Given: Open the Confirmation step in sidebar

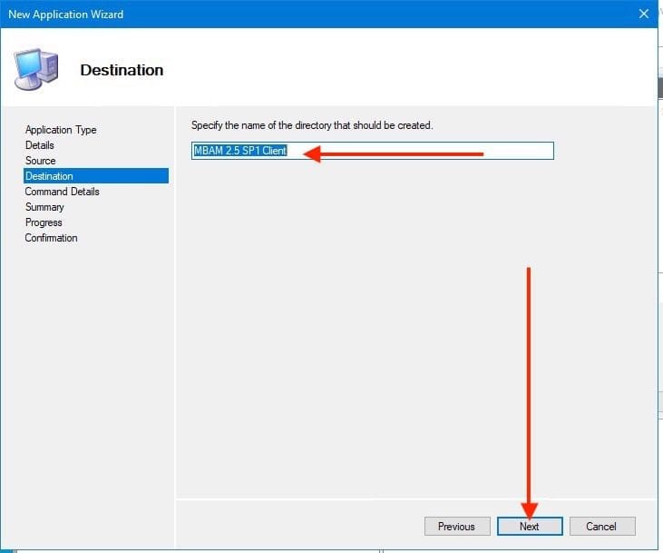Looking at the screenshot, I should pyautogui.click(x=52, y=238).
